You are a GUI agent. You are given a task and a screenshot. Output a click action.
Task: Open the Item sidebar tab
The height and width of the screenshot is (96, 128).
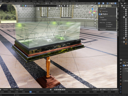(118, 10)
